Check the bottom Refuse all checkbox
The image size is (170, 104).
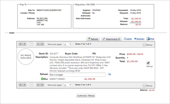point(144,85)
